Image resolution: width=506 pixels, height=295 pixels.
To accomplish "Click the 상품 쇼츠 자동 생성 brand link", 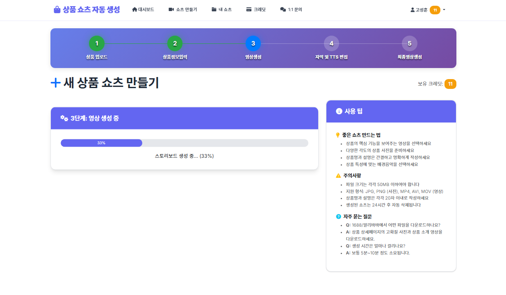I will point(91,9).
